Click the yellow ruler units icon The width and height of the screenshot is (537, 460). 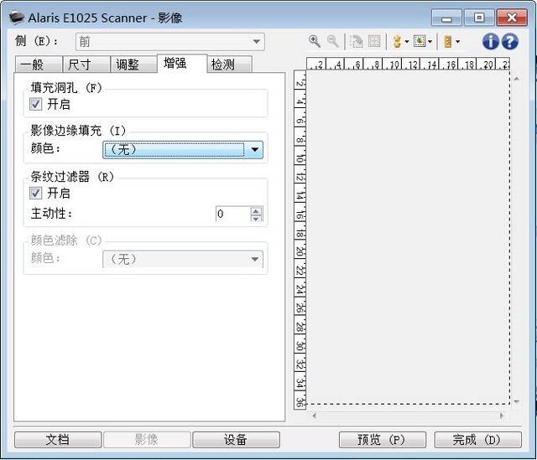point(447,42)
